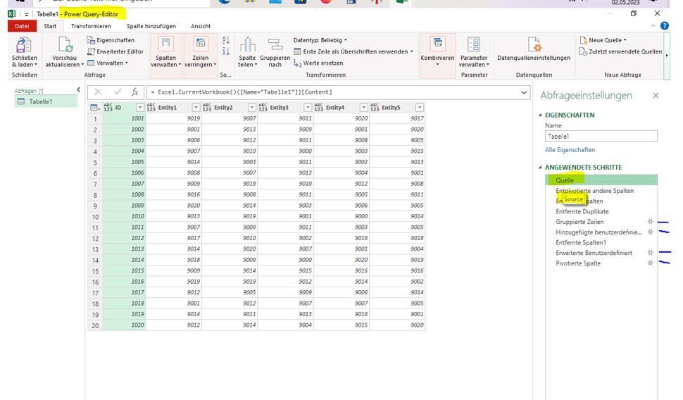Click the Zeilen verringern icon

(201, 44)
